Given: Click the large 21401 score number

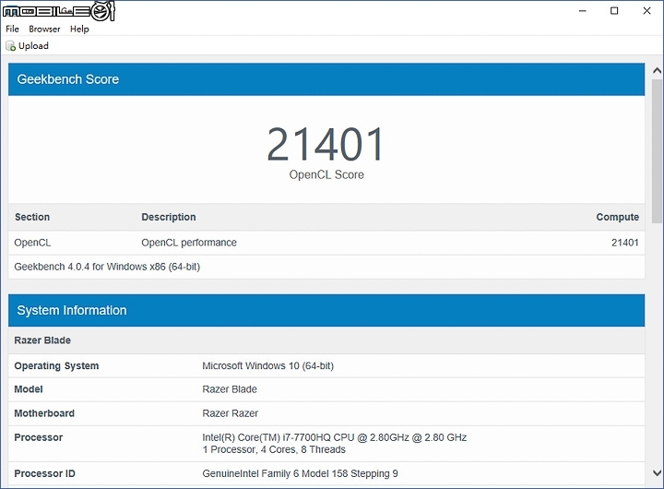Looking at the screenshot, I should (x=326, y=145).
